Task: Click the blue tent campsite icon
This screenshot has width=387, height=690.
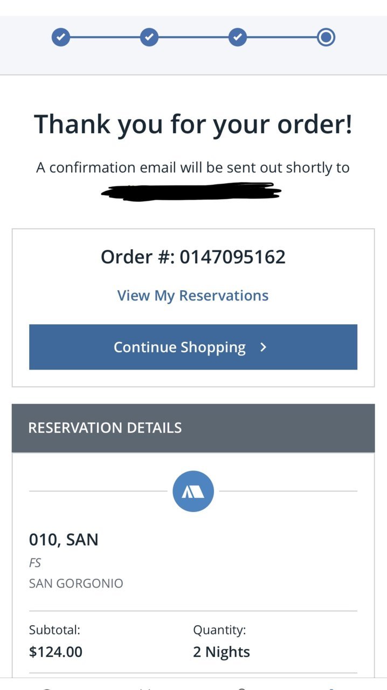Action: [x=193, y=491]
